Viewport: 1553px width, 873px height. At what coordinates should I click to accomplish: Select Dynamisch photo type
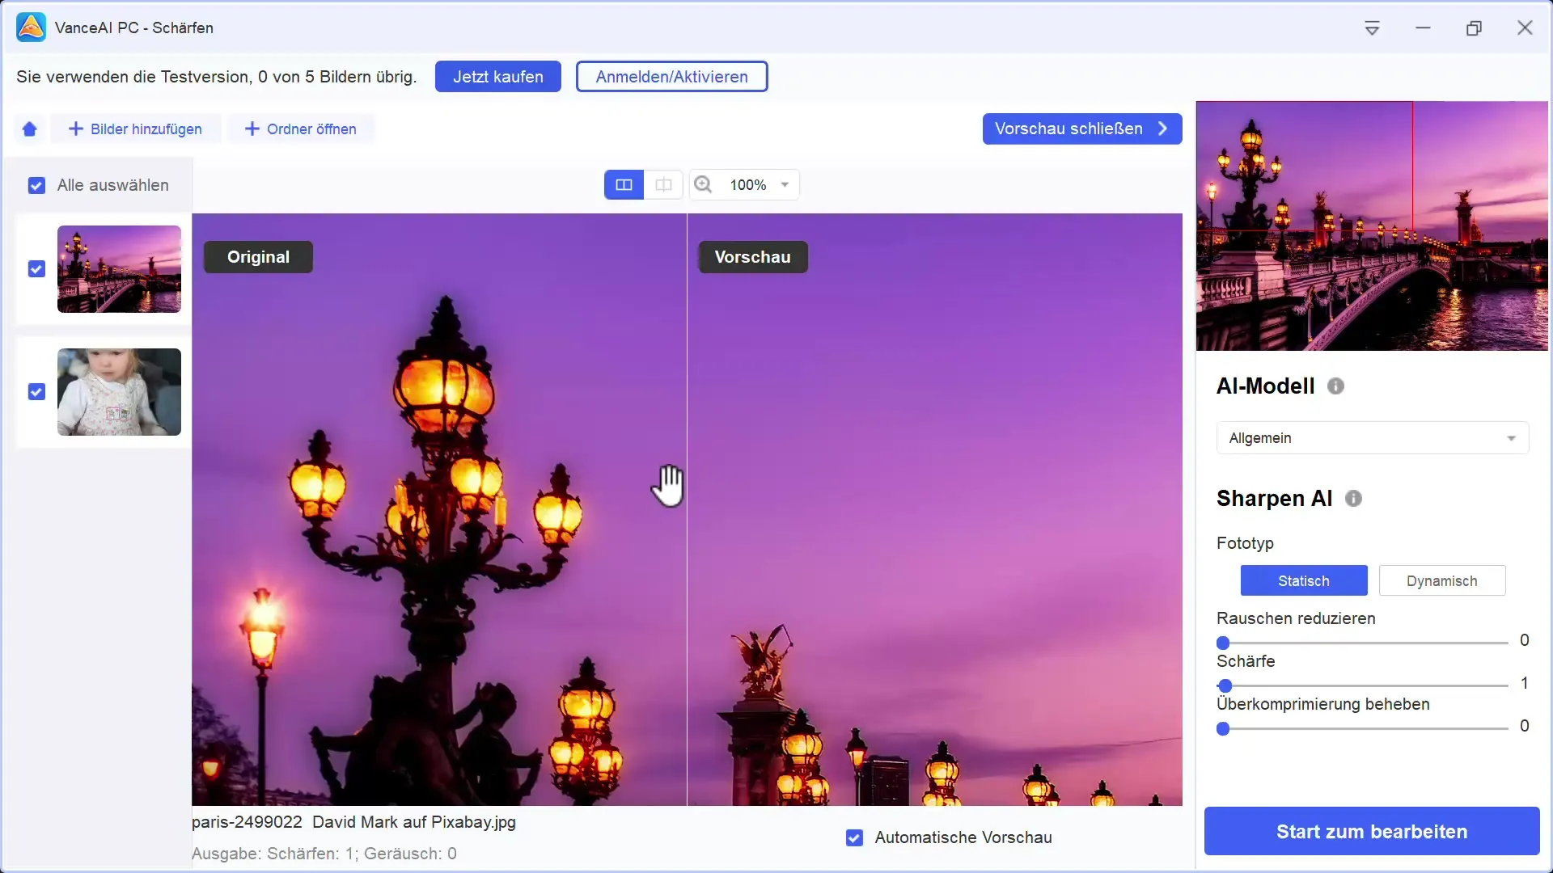pos(1442,581)
